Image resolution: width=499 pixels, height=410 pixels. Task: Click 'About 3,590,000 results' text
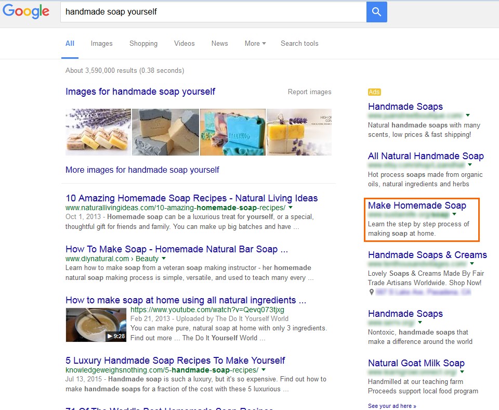point(125,70)
